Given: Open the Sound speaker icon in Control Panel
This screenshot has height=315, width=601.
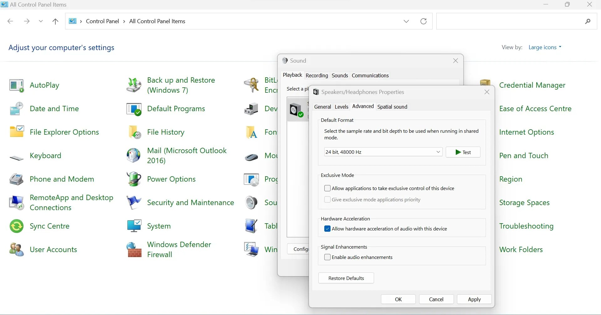Looking at the screenshot, I should coord(251,203).
